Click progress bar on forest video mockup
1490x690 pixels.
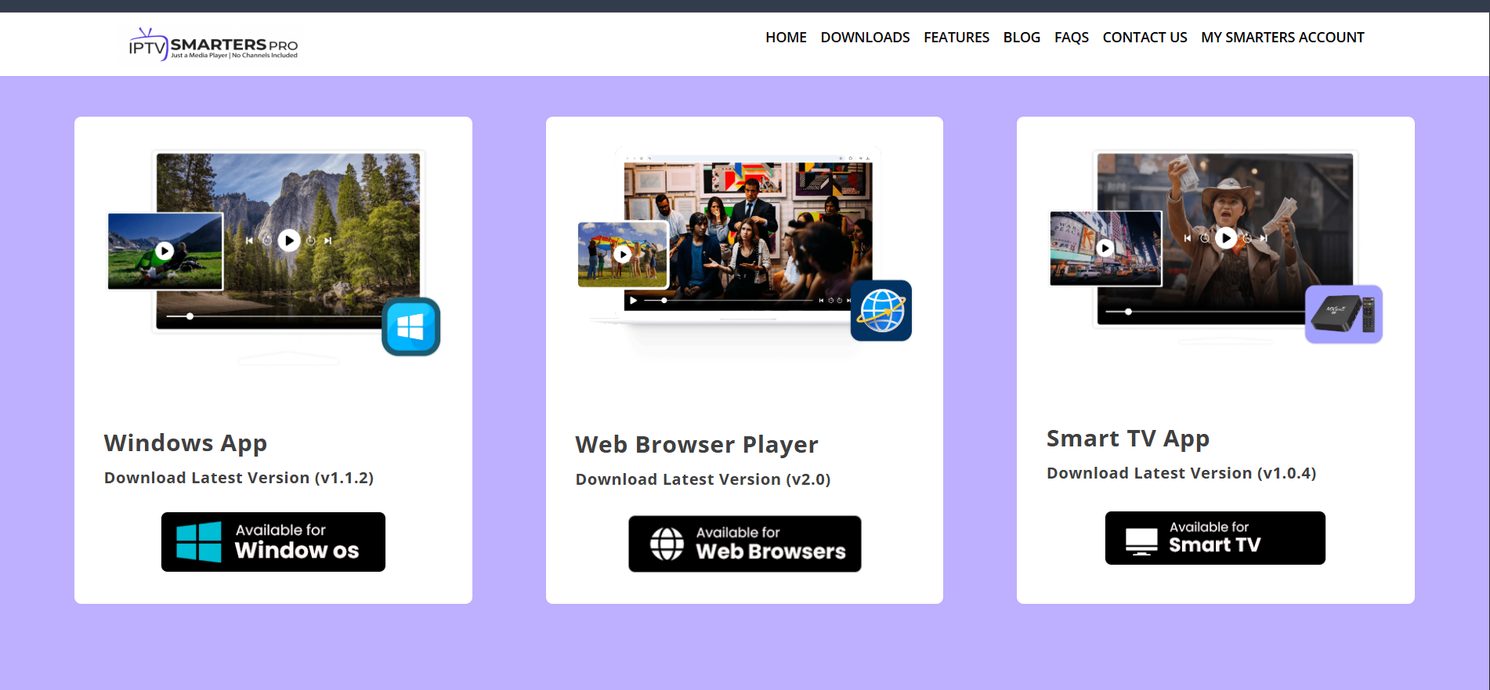click(275, 316)
